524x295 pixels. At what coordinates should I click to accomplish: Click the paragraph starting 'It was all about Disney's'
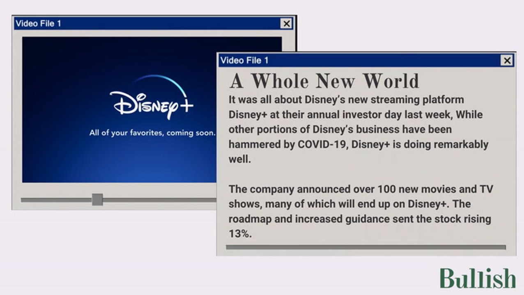[x=359, y=129]
